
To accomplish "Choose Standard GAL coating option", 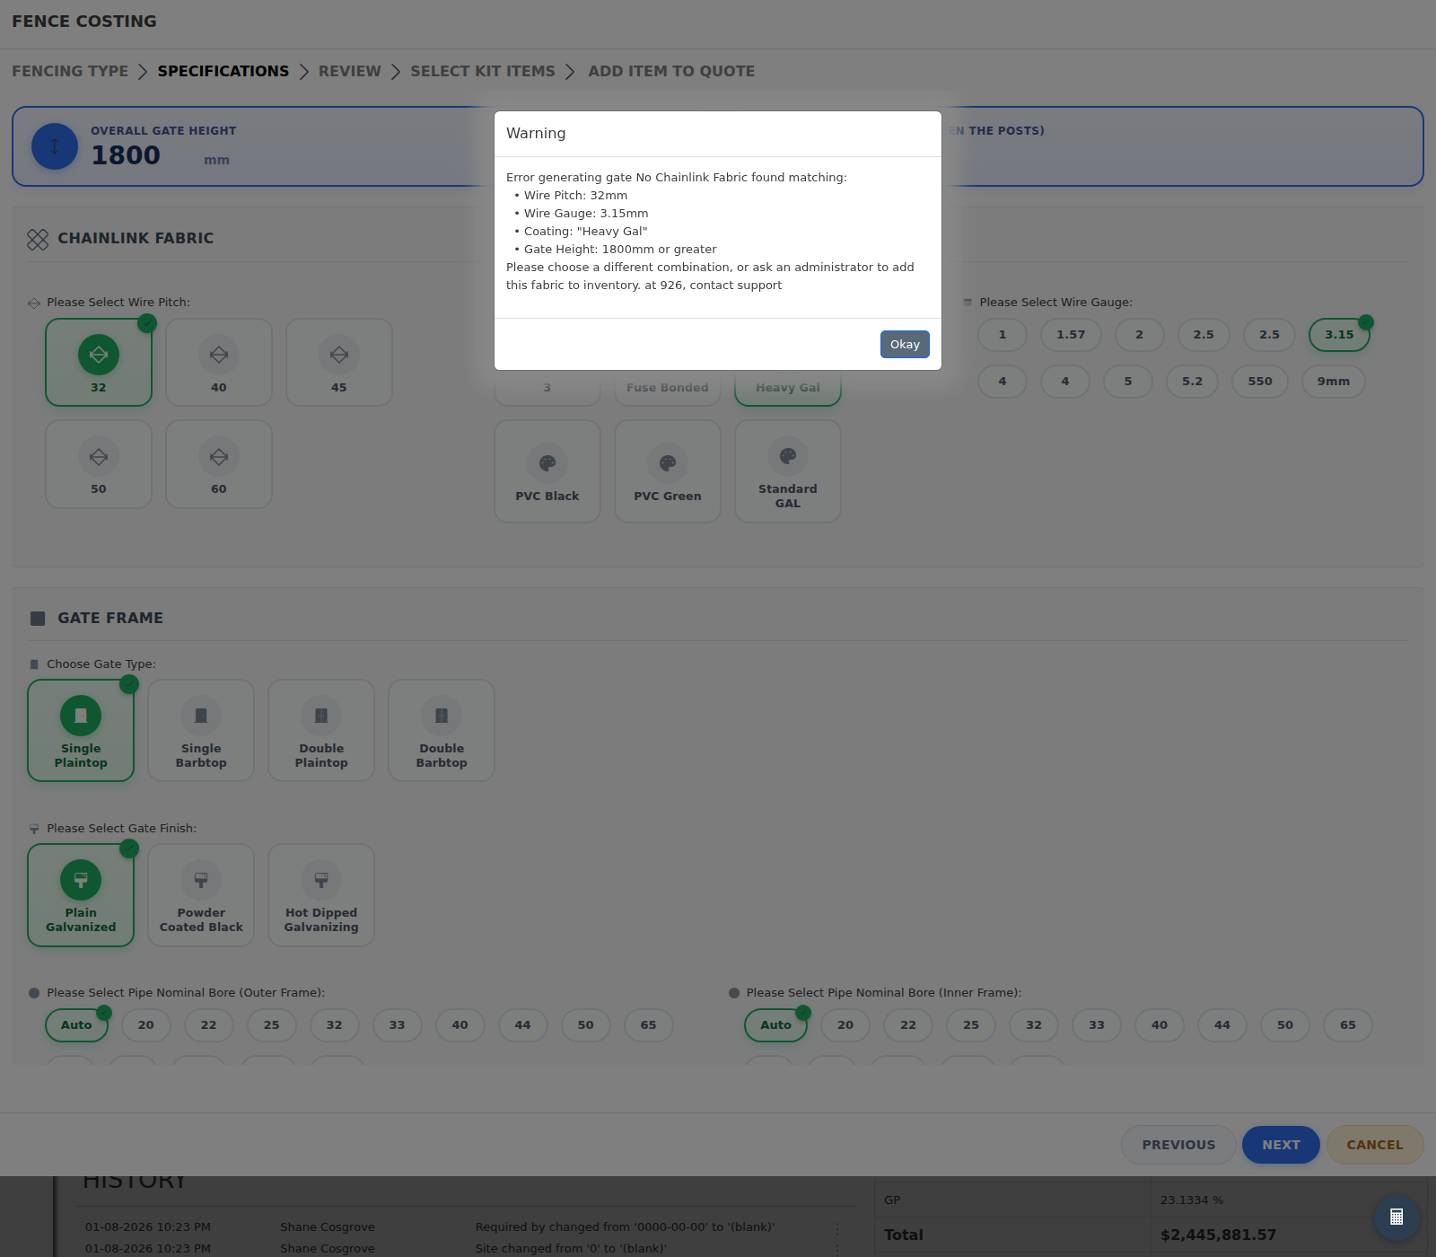I will click(x=788, y=471).
